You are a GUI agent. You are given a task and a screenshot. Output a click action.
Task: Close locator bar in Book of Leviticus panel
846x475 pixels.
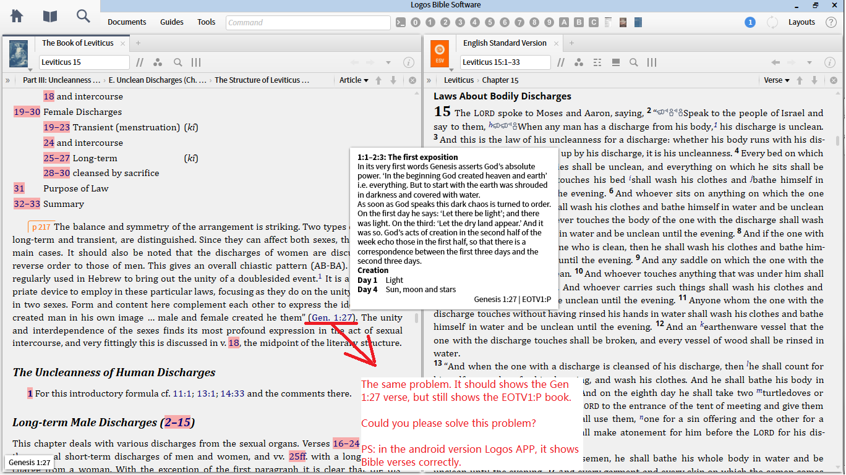(412, 80)
